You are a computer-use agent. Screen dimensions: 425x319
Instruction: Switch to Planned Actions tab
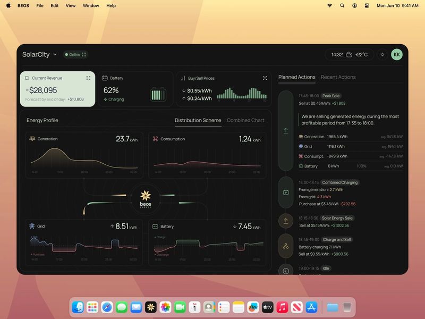click(297, 77)
